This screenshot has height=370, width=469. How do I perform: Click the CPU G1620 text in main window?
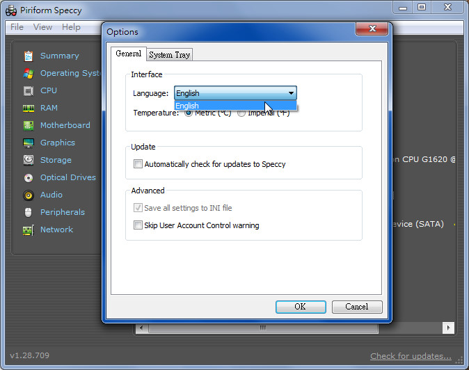[x=424, y=159]
